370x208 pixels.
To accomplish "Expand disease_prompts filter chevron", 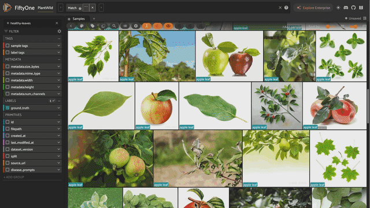I will coord(58,170).
